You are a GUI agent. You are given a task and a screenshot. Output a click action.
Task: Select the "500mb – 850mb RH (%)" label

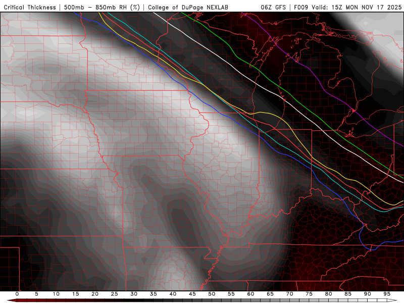[102, 7]
